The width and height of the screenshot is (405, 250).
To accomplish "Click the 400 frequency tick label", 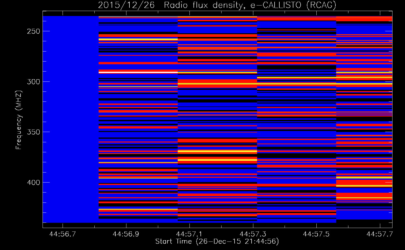I will [x=34, y=182].
